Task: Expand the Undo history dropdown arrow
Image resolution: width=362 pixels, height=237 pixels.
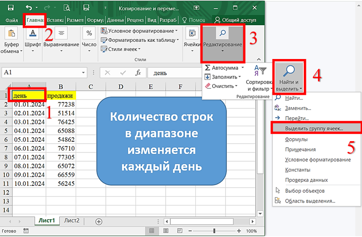Action: tap(37, 8)
